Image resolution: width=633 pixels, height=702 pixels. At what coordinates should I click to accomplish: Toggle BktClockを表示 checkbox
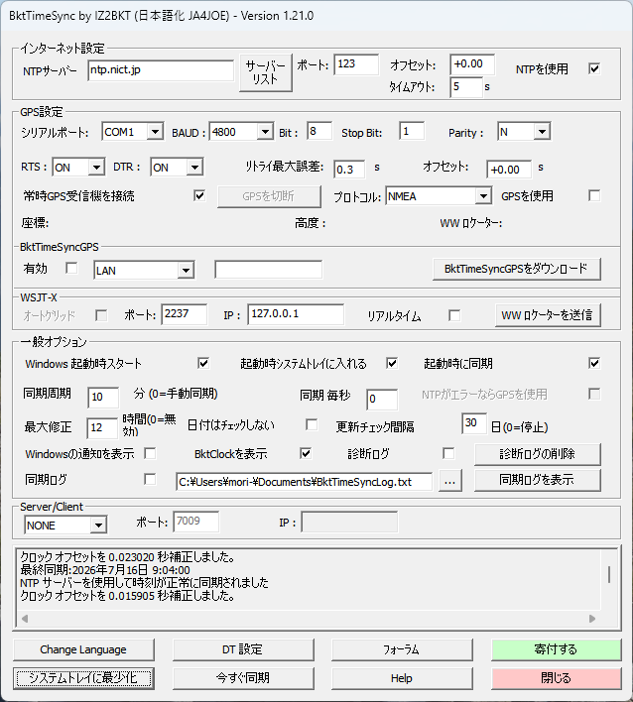(306, 453)
